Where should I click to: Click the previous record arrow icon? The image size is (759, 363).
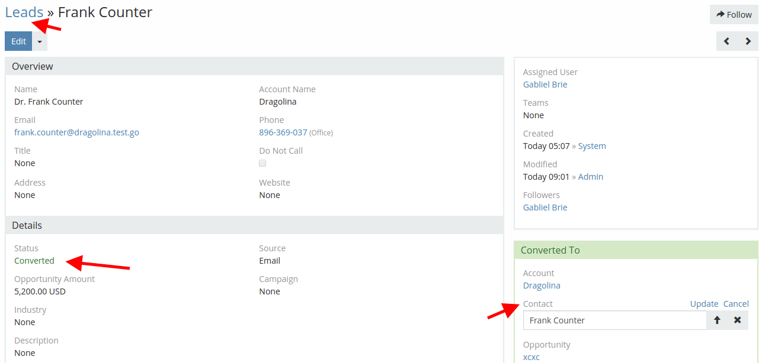point(726,41)
